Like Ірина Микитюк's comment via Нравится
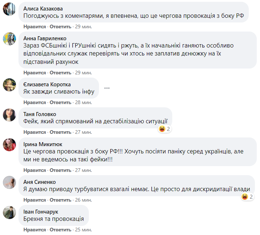 pyautogui.click(x=35, y=170)
